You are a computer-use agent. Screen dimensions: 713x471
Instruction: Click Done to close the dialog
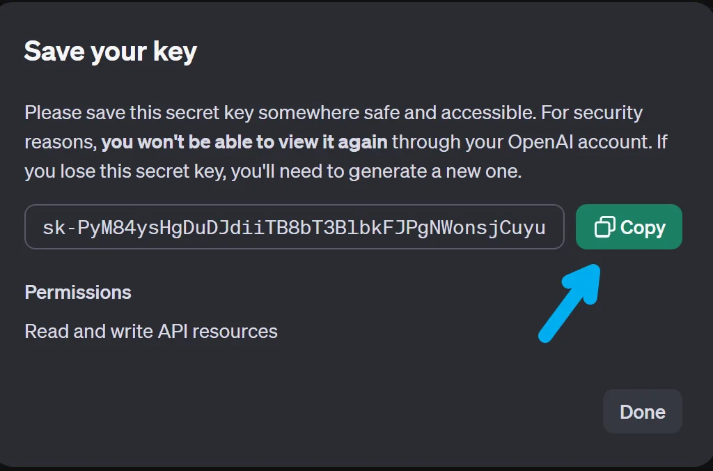click(641, 411)
